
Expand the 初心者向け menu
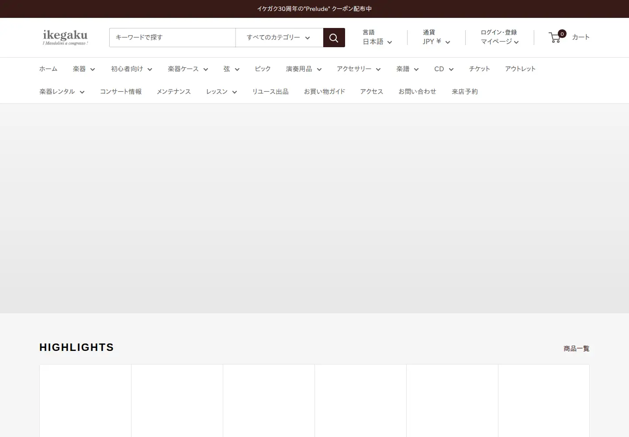[x=131, y=69]
